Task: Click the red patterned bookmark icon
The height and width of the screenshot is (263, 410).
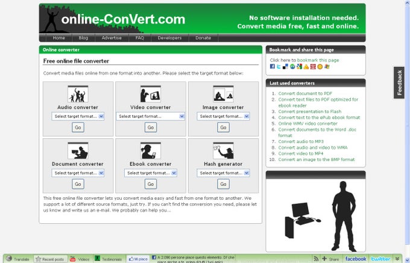Action: tap(313, 66)
